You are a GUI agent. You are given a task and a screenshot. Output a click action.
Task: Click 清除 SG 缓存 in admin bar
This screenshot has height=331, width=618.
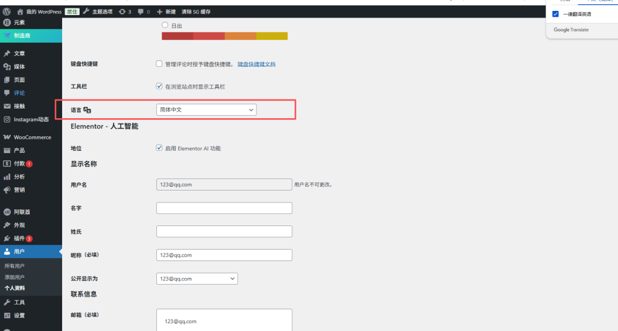[196, 12]
